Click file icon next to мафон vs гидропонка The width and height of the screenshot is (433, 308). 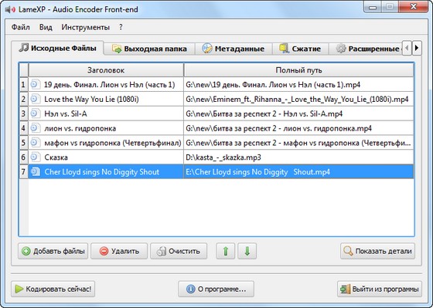[35, 143]
